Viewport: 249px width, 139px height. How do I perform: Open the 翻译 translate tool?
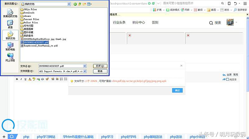pyautogui.click(x=198, y=10)
